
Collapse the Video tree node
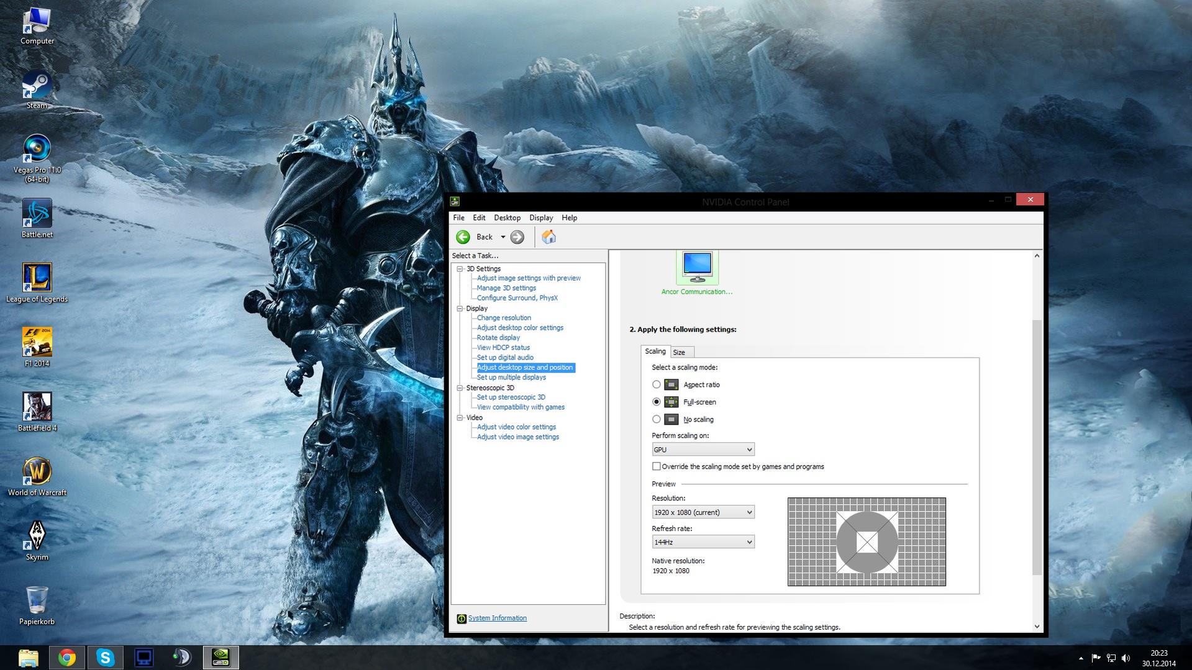(x=460, y=418)
